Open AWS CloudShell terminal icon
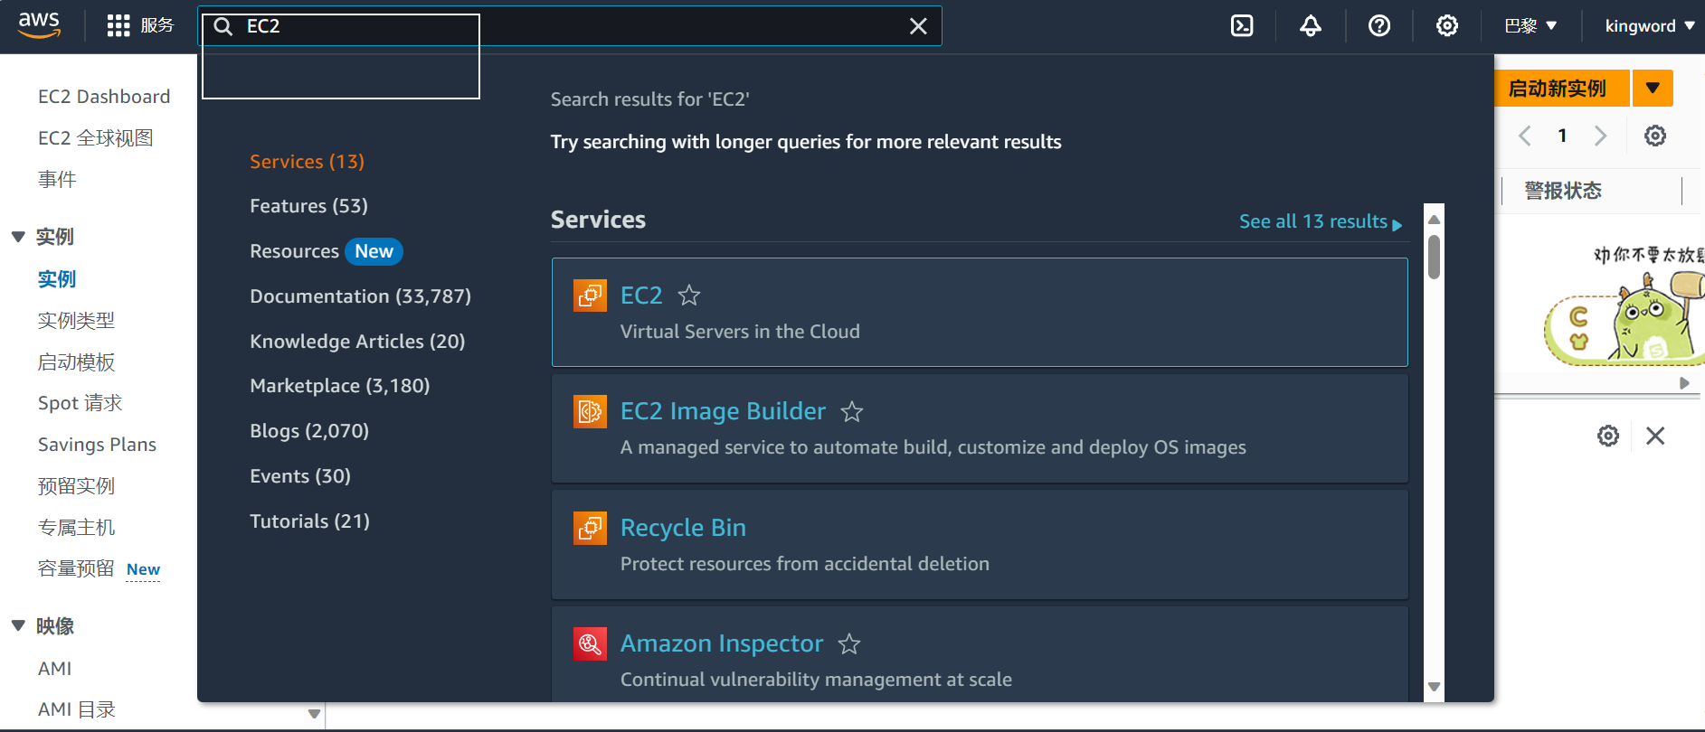1705x732 pixels. pos(1242,26)
